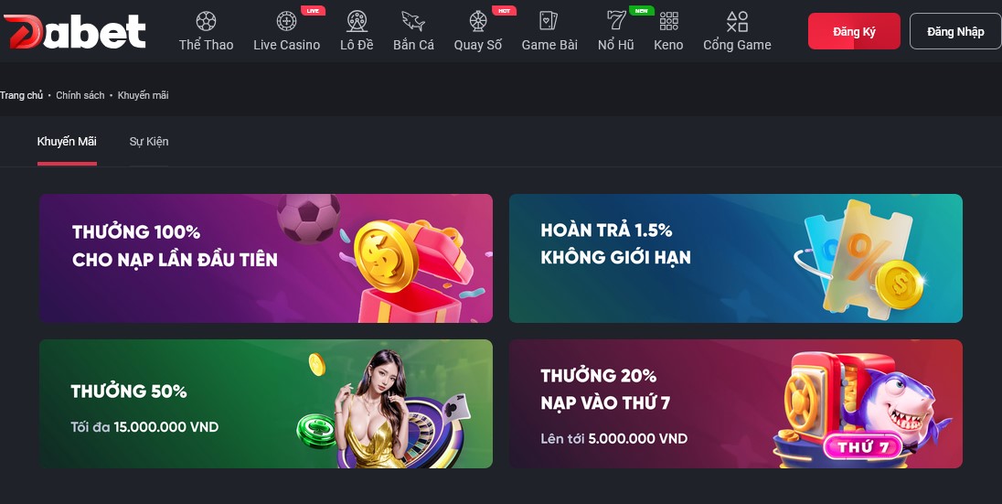Select the Nổ Hũ lucky seven icon
The height and width of the screenshot is (504, 1002).
615,21
